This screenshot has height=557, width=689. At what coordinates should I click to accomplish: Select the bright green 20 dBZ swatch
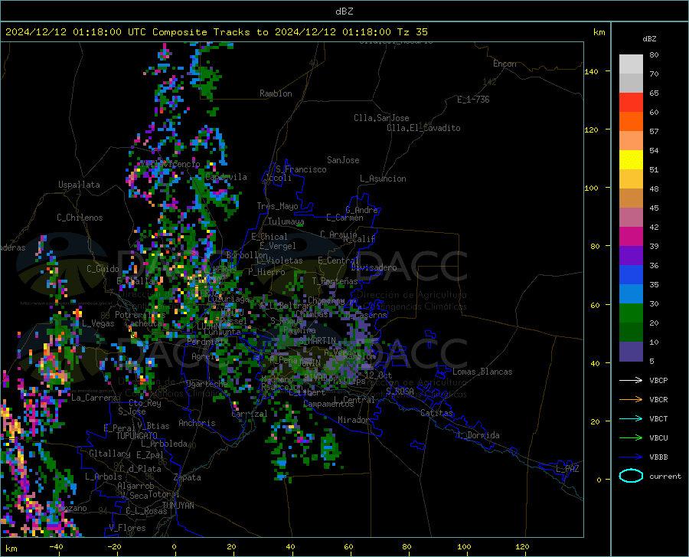[x=631, y=313]
